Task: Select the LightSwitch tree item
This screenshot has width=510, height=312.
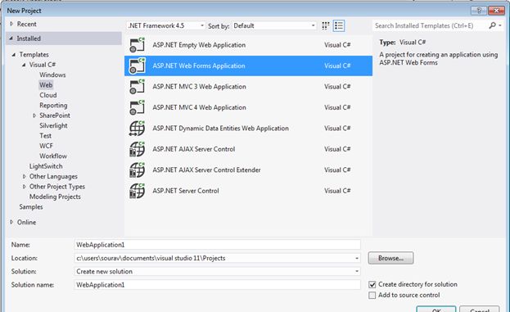Action: 46,166
